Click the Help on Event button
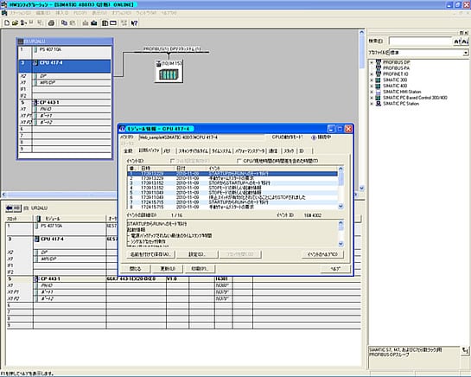The width and height of the screenshot is (471, 377). point(322,254)
